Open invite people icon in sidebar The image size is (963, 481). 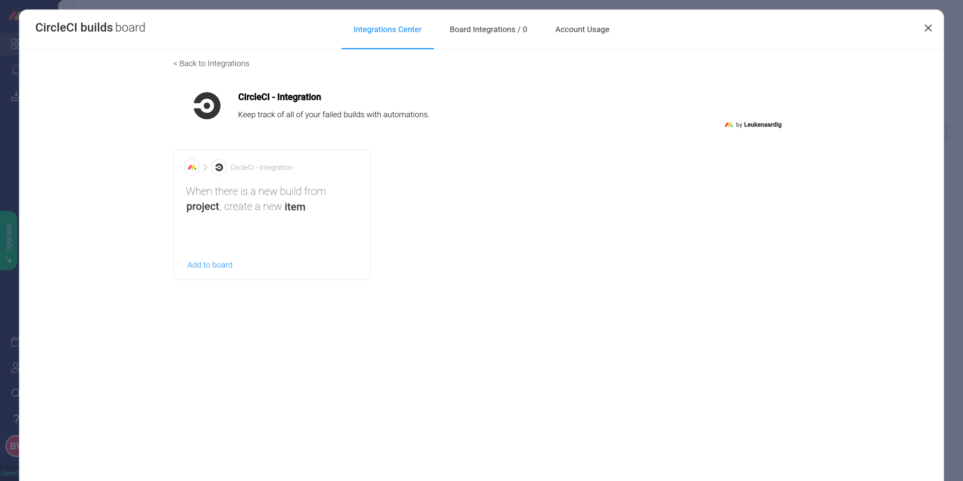(x=16, y=368)
